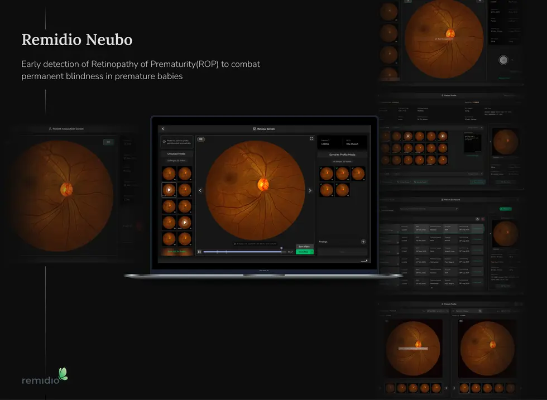Show previous image with left arrow
547x400 pixels.
click(x=200, y=190)
